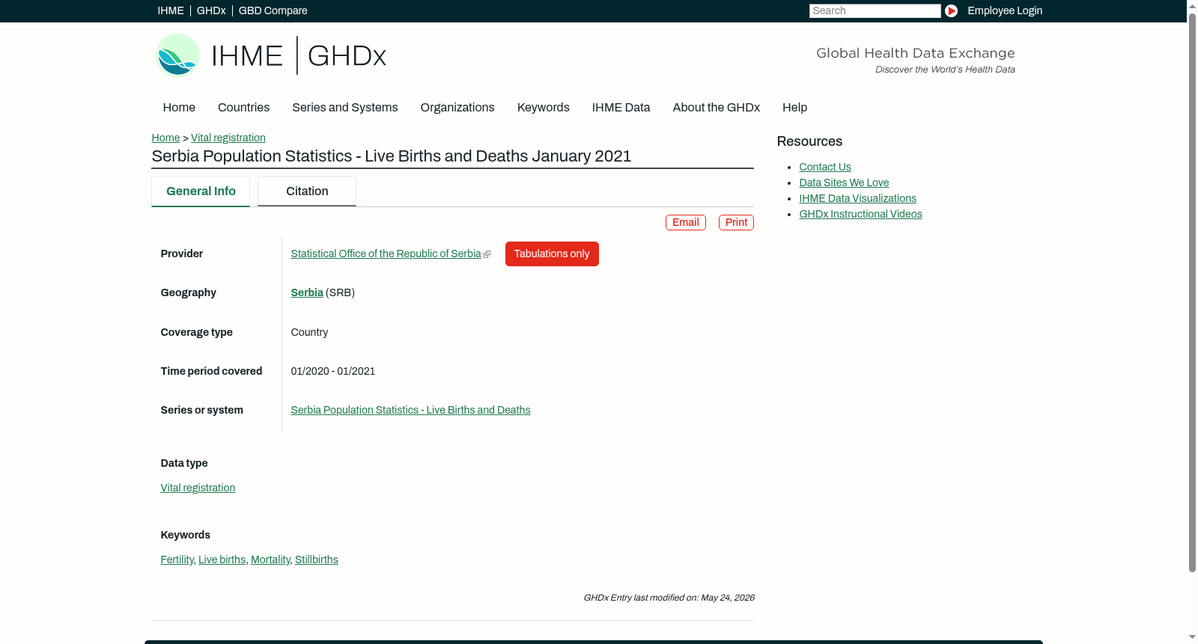Focus the Search input field
The width and height of the screenshot is (1198, 644).
875,10
